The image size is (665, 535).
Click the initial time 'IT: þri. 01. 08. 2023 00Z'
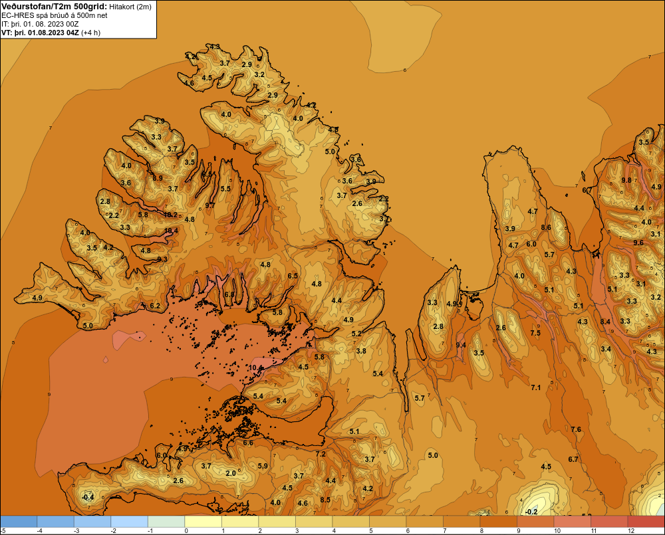[40, 24]
